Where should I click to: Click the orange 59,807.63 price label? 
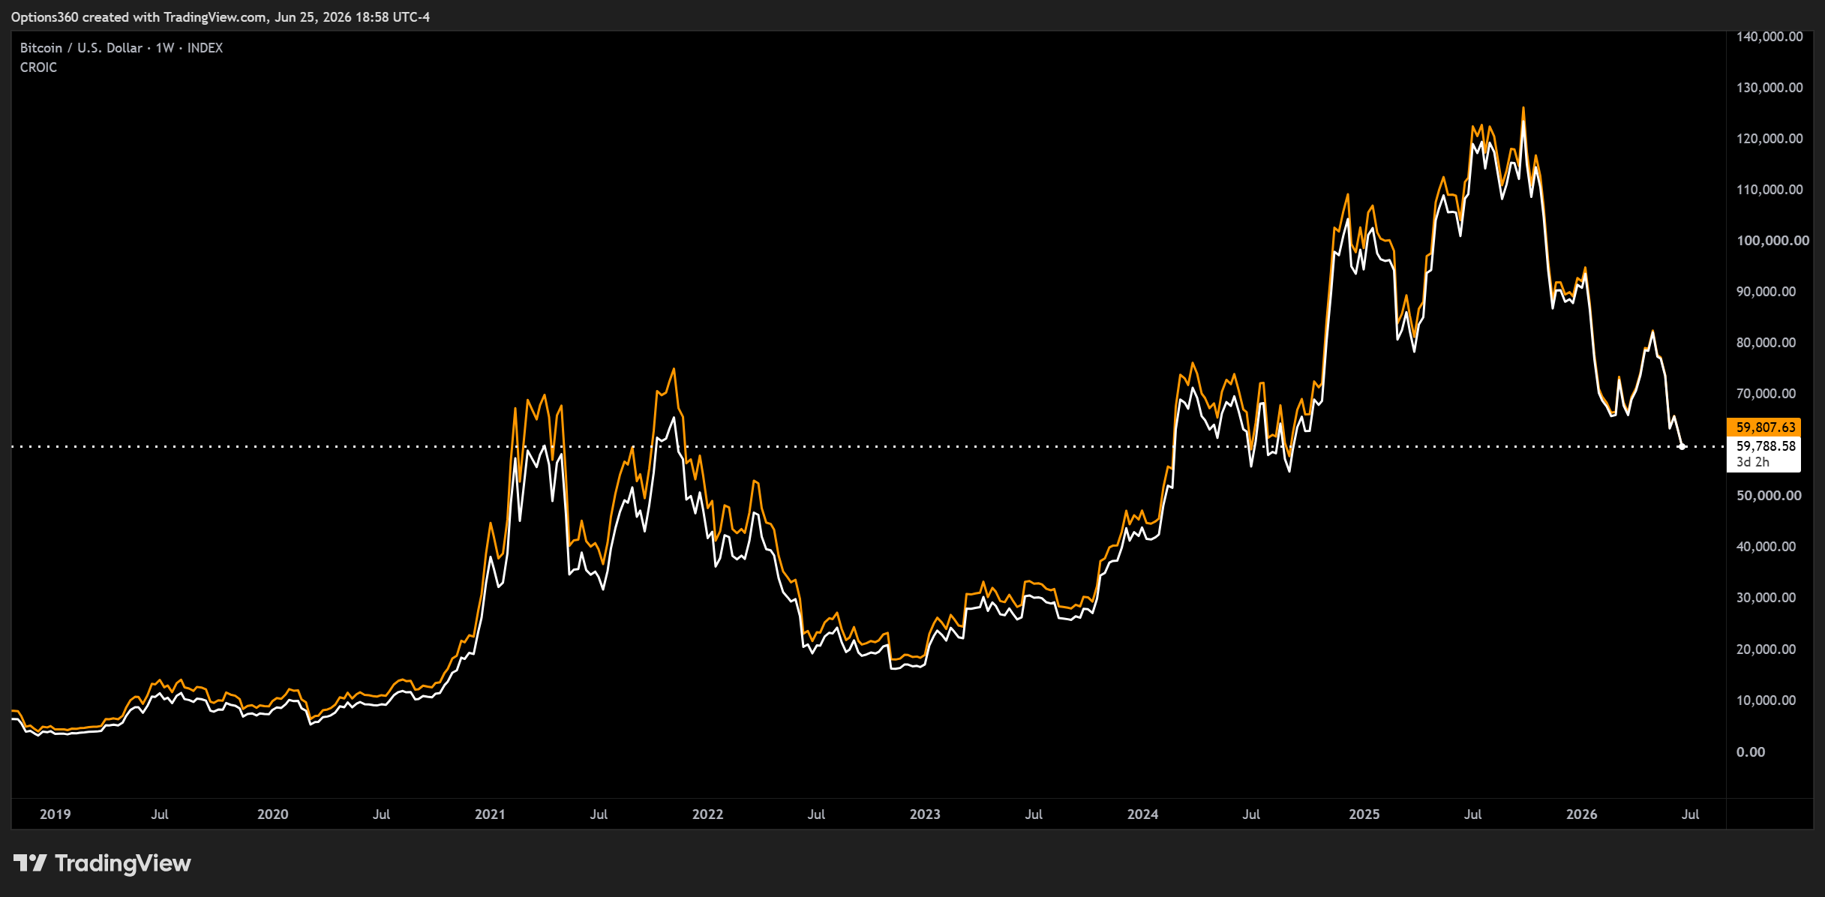[x=1763, y=427]
